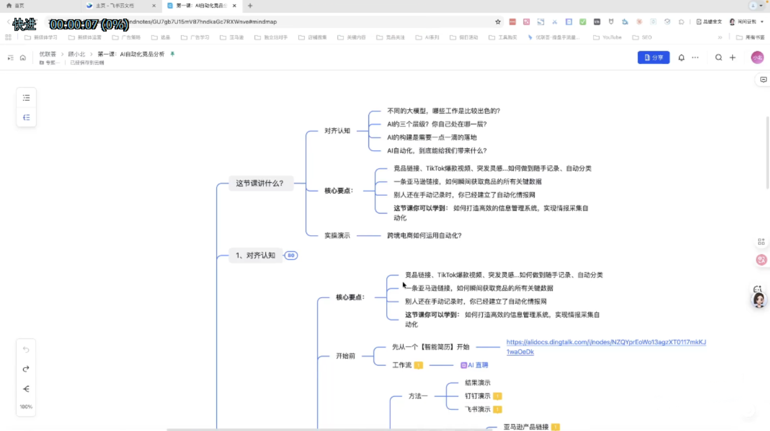The width and height of the screenshot is (770, 431).
Task: Open the notifications bell
Action: [x=681, y=58]
